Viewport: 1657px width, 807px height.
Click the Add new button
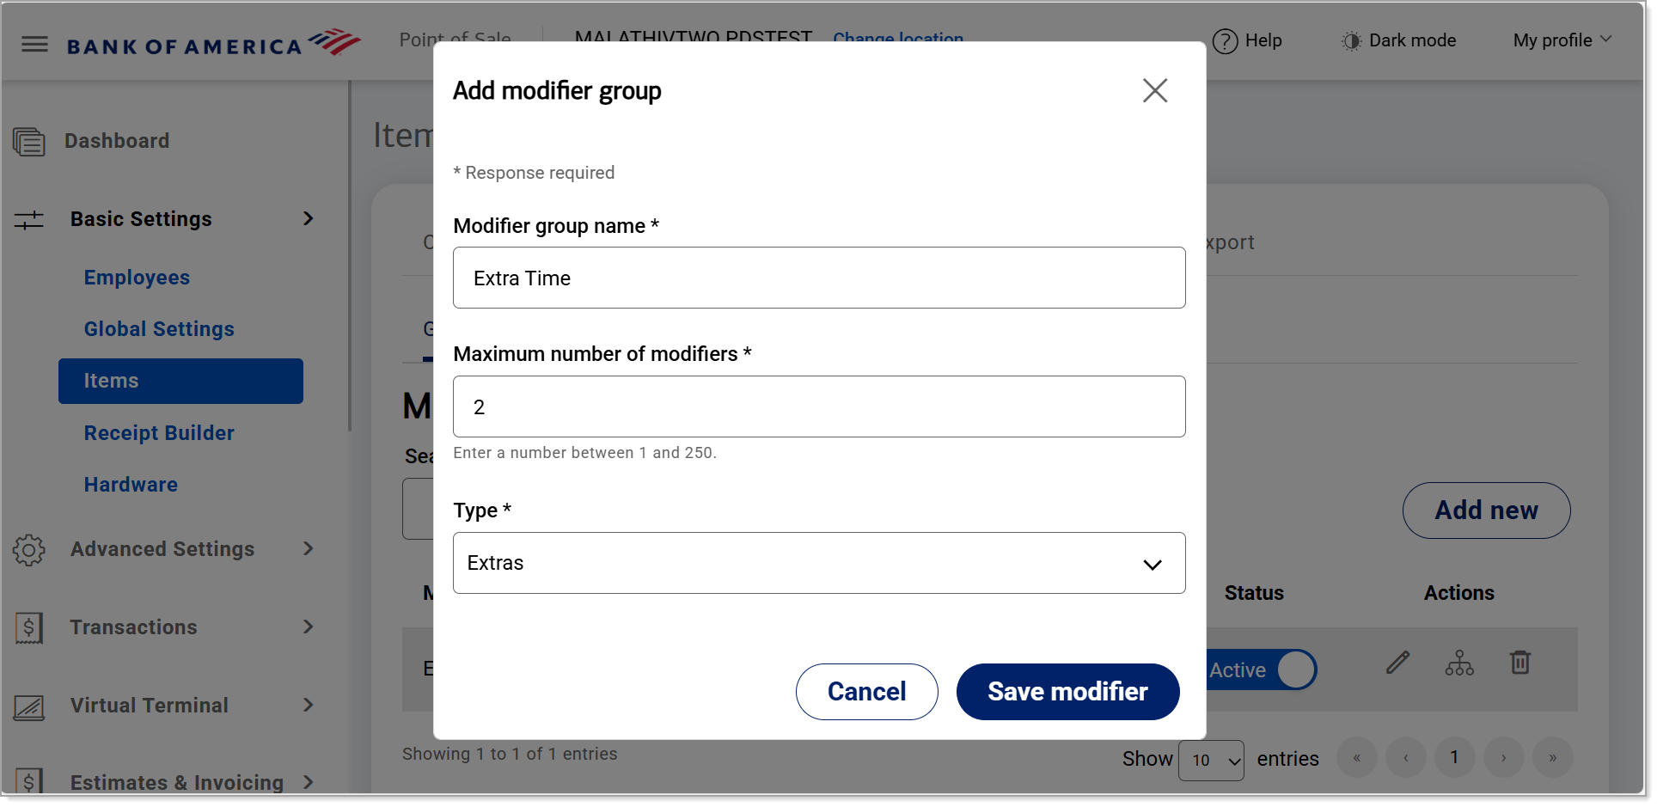[x=1486, y=510]
